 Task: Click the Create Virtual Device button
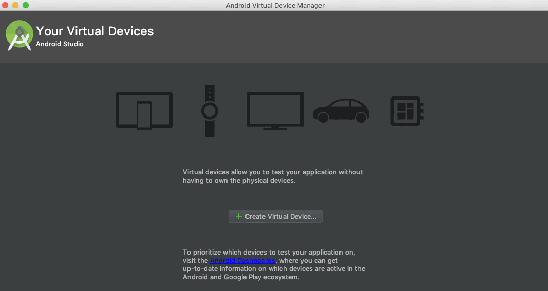tap(275, 216)
